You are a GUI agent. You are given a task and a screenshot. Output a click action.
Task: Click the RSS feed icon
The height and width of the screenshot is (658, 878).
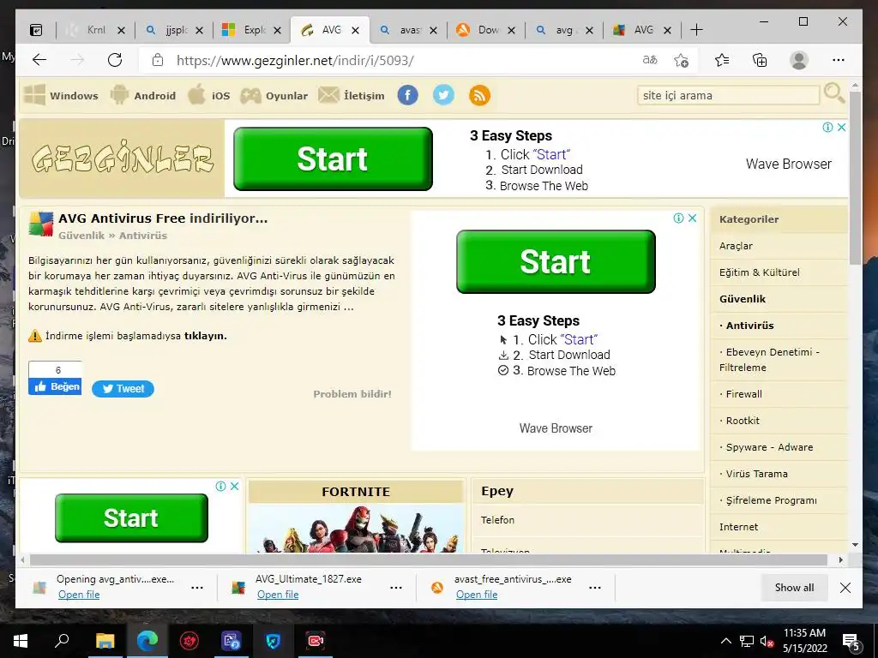tap(479, 95)
